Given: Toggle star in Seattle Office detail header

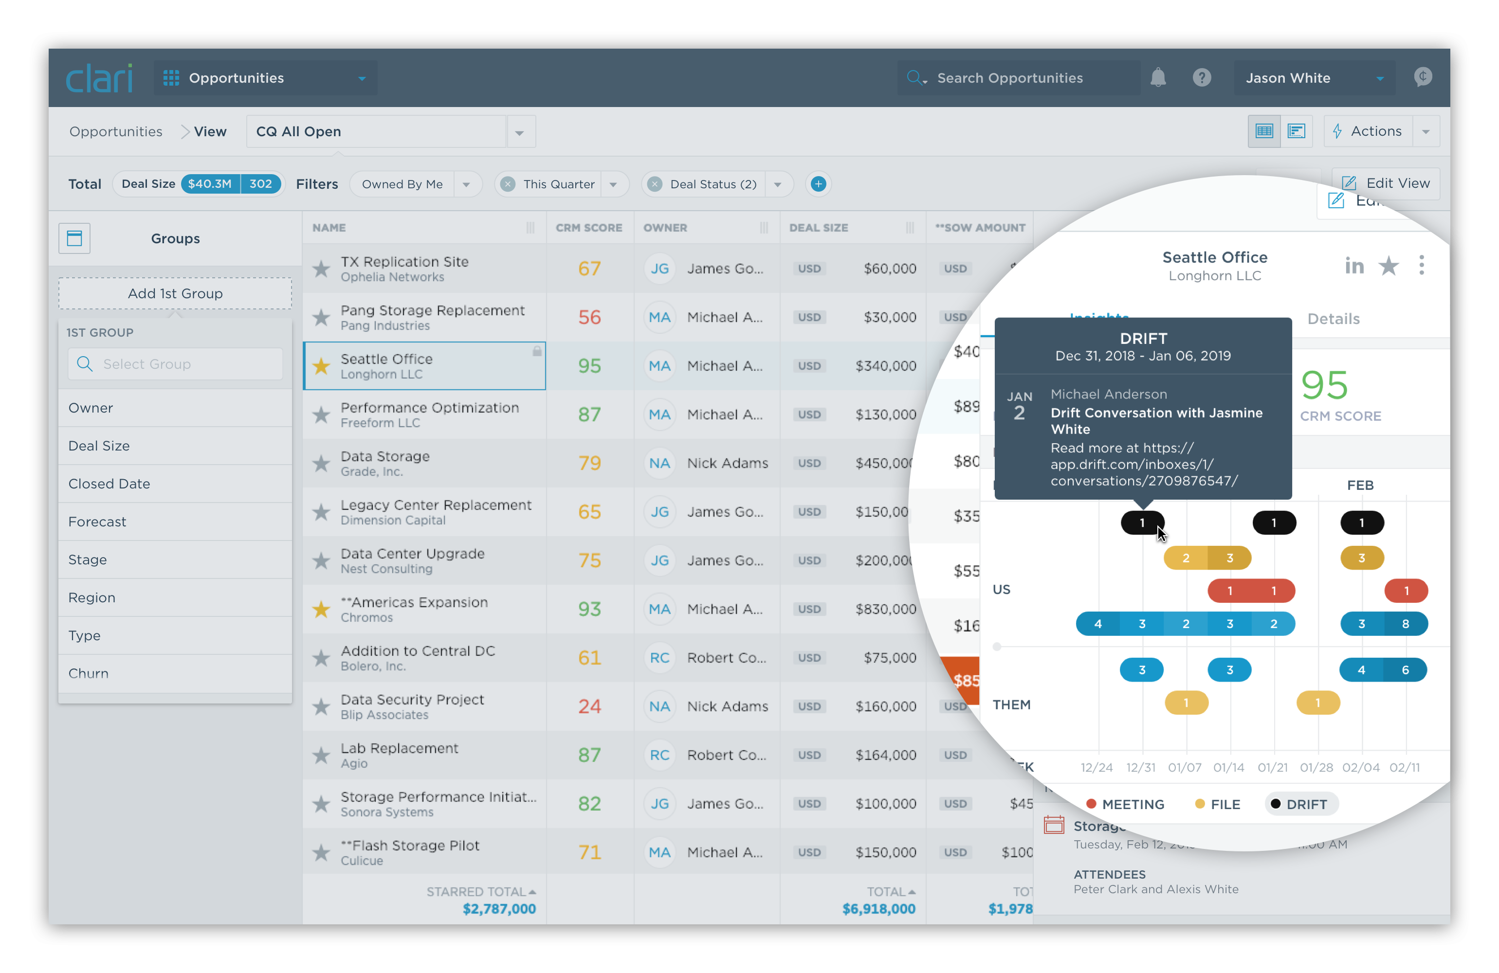Looking at the screenshot, I should tap(1389, 266).
